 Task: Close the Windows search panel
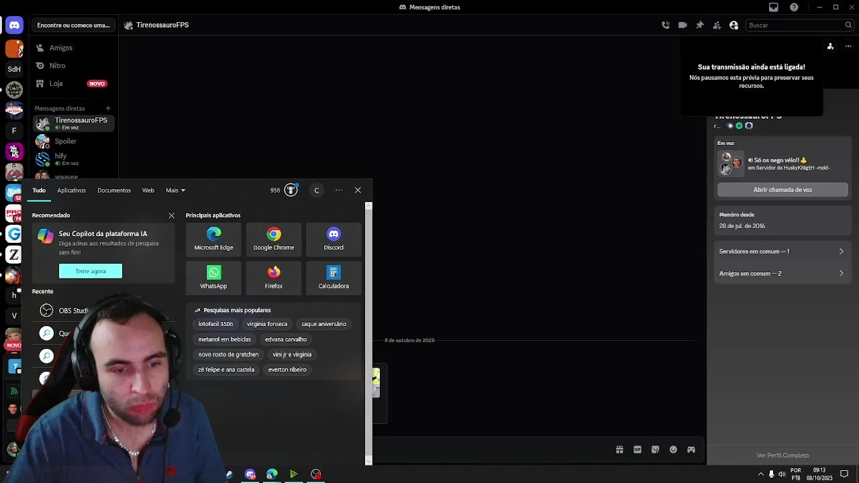pyautogui.click(x=358, y=190)
